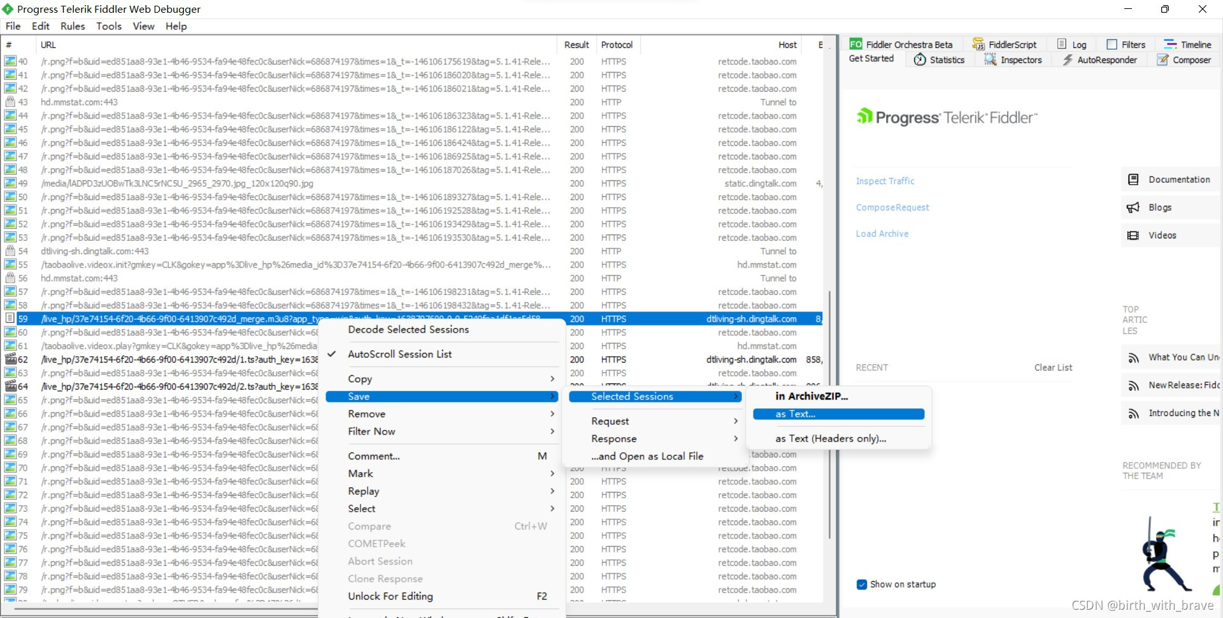Click the AutoResponder lightning icon

(x=1067, y=60)
